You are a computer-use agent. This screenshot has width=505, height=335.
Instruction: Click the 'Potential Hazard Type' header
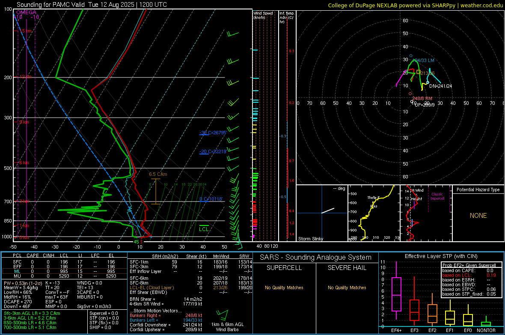(x=478, y=190)
